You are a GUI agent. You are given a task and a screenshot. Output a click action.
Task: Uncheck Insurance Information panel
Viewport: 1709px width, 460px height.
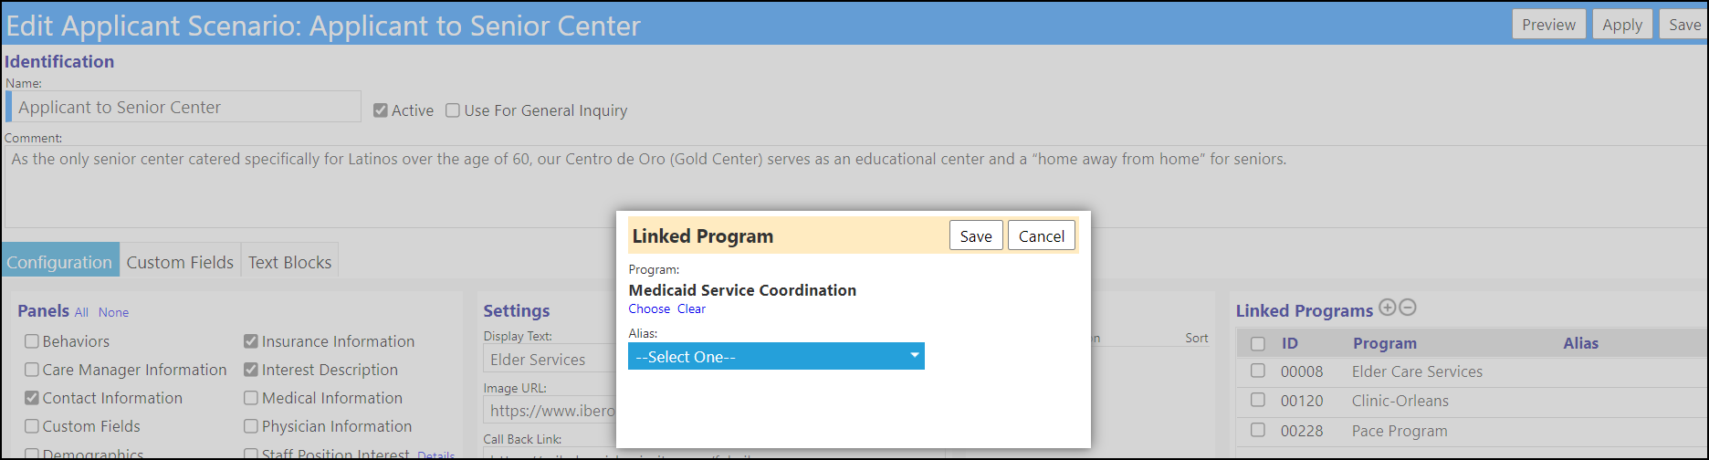pyautogui.click(x=251, y=341)
